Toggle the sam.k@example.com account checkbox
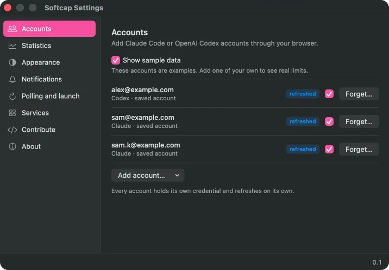The width and height of the screenshot is (389, 270). tap(329, 149)
